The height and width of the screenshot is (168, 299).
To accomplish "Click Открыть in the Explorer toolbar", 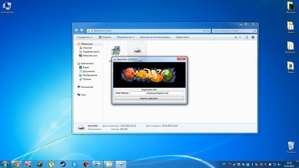I will pyautogui.click(x=105, y=37).
